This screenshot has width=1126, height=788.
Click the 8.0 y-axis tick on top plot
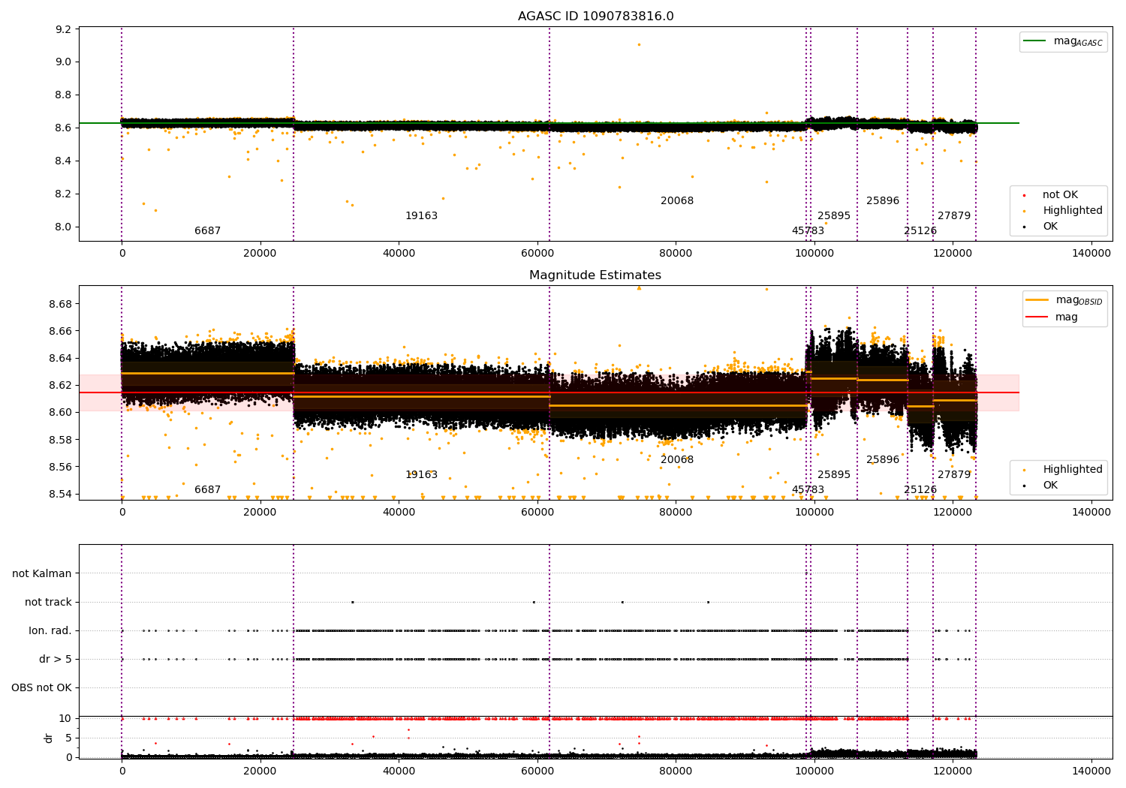tap(64, 227)
